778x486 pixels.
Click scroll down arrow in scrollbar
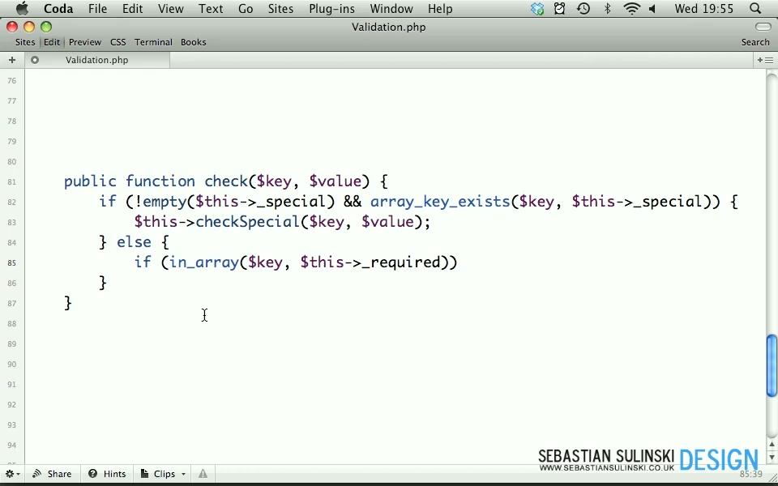pyautogui.click(x=772, y=456)
